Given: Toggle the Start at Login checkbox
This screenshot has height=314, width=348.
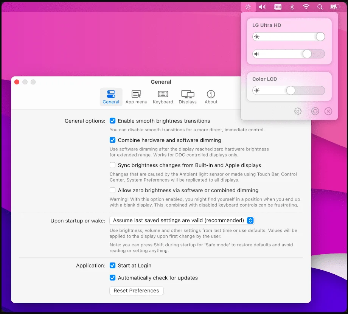Looking at the screenshot, I should pos(112,266).
